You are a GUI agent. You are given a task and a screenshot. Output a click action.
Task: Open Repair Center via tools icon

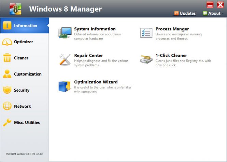tap(65, 60)
